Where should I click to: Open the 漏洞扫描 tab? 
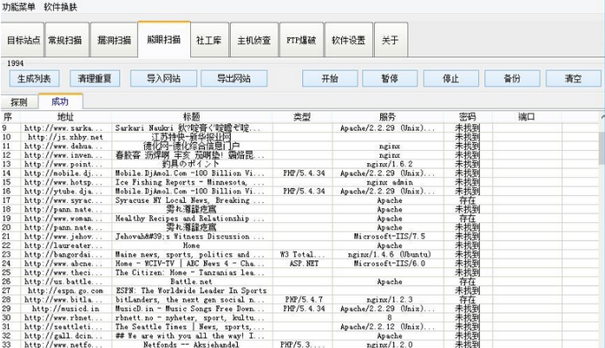point(114,41)
